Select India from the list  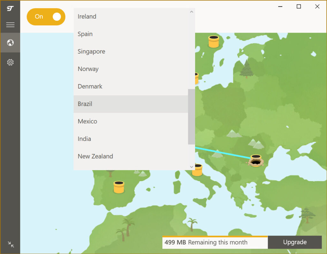(x=131, y=139)
